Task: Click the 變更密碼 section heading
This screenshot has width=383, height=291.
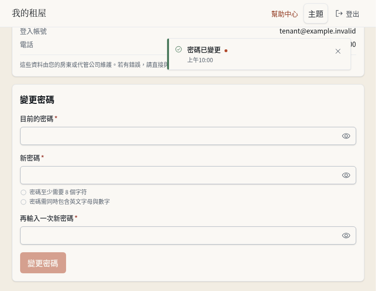Action: click(x=37, y=100)
